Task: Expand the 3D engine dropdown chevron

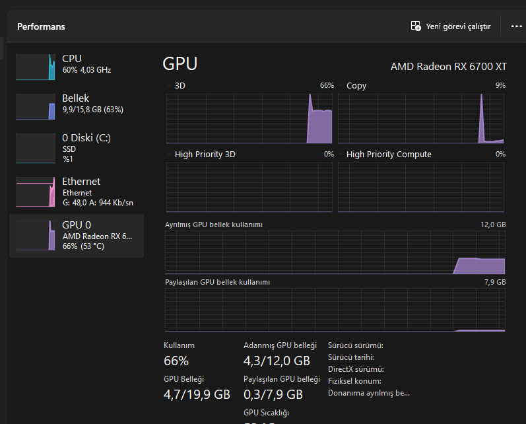Action: coord(170,86)
